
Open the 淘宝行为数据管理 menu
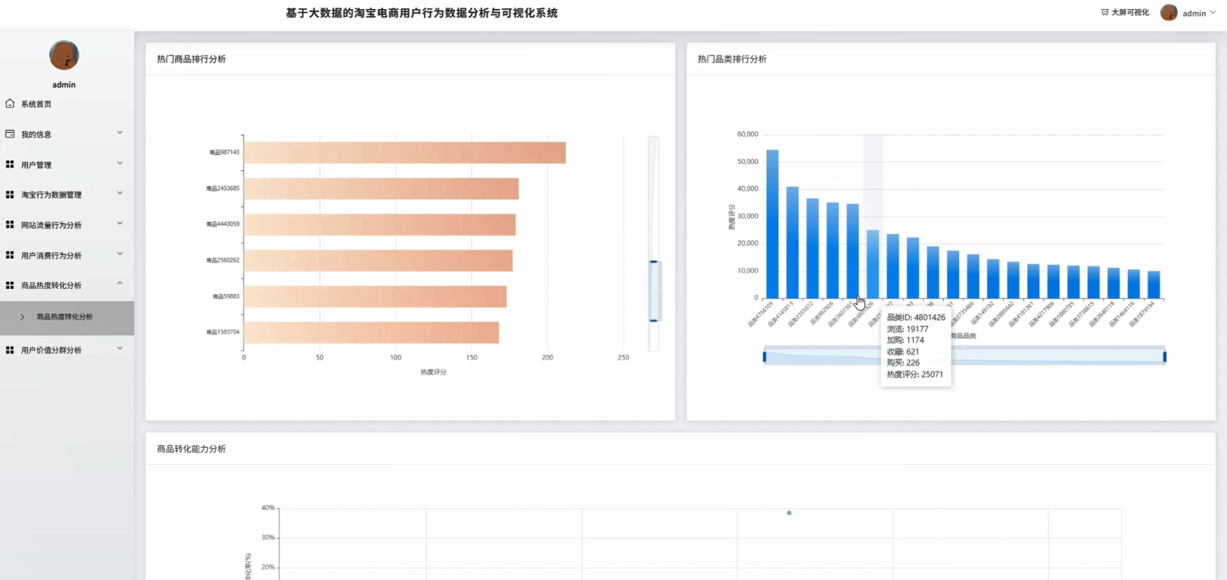pos(67,194)
